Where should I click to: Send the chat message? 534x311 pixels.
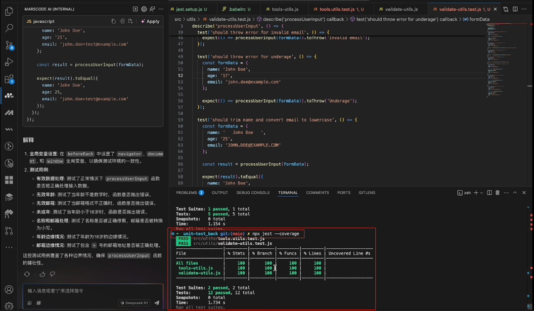click(157, 303)
